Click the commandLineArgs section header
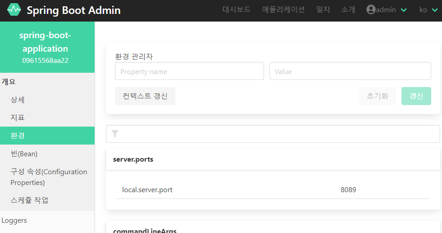 273,227
